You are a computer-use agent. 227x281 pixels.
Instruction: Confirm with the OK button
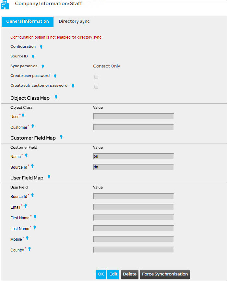(x=101, y=274)
